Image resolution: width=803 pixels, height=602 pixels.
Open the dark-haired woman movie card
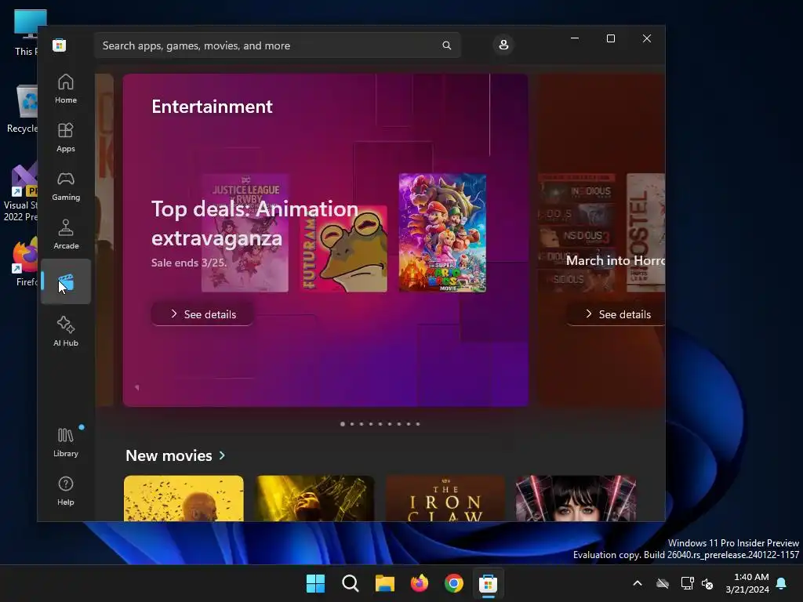click(x=576, y=498)
